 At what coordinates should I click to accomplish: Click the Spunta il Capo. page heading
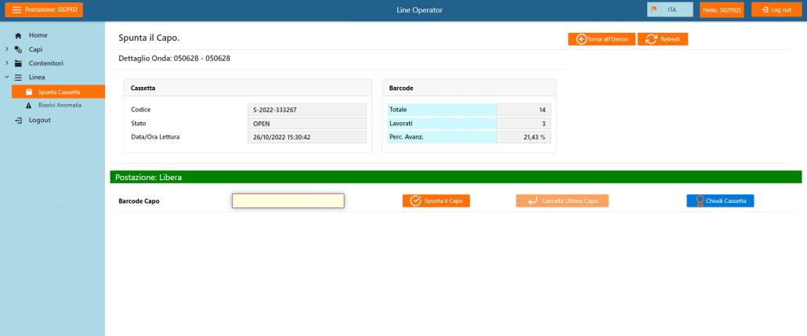[149, 38]
